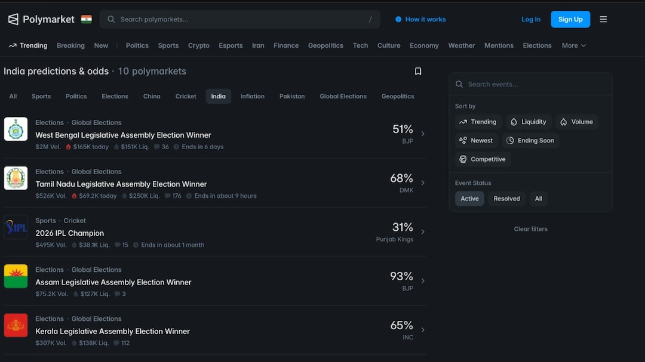Click the Search events field
Image resolution: width=645 pixels, height=362 pixels.
pyautogui.click(x=532, y=84)
